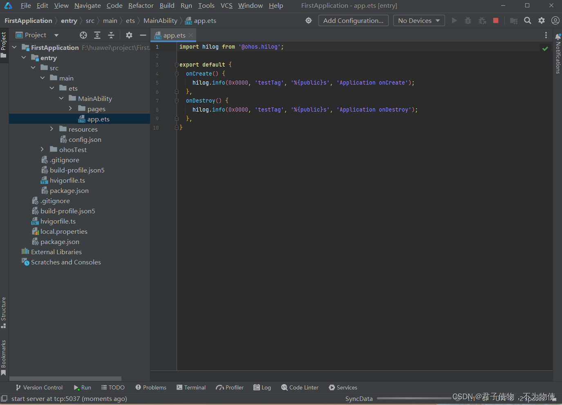562x405 pixels.
Task: Toggle the Project side tab
Action: 4,45
